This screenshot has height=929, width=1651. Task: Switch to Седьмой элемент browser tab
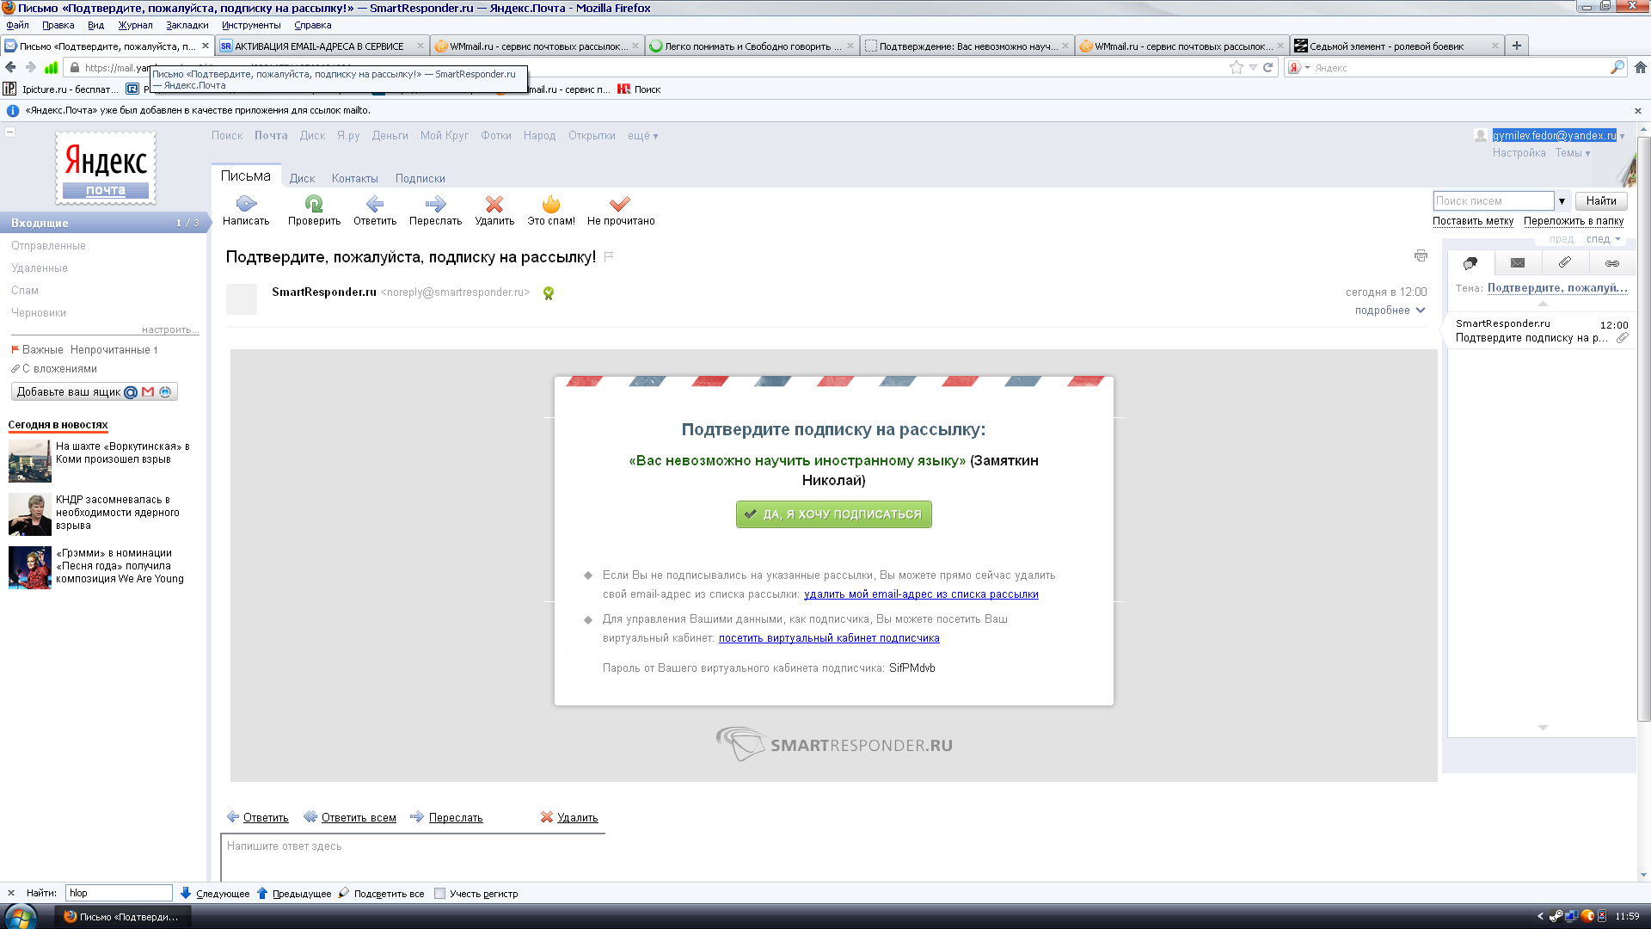[1397, 46]
